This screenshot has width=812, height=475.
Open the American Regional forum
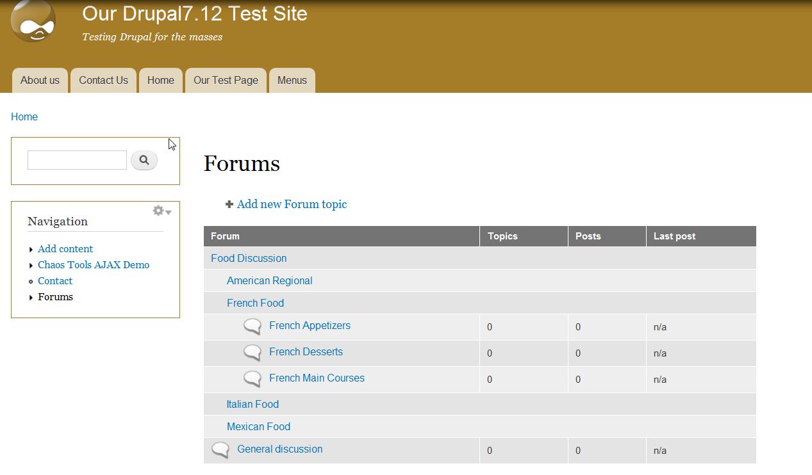click(x=270, y=280)
